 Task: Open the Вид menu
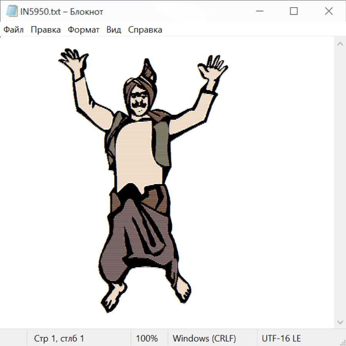[114, 30]
